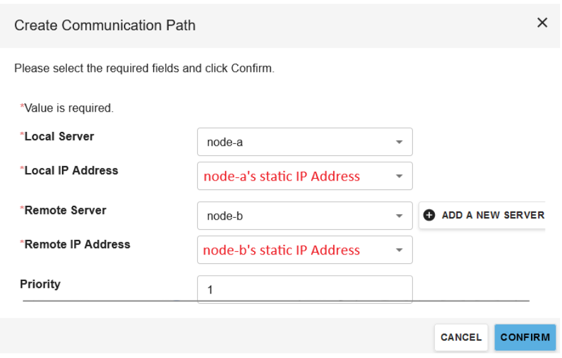Image resolution: width=562 pixels, height=358 pixels.
Task: Click the Priority field label
Action: coord(40,284)
